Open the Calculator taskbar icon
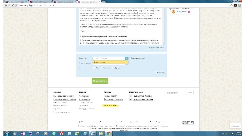242x136 pixels. [x=69, y=133]
